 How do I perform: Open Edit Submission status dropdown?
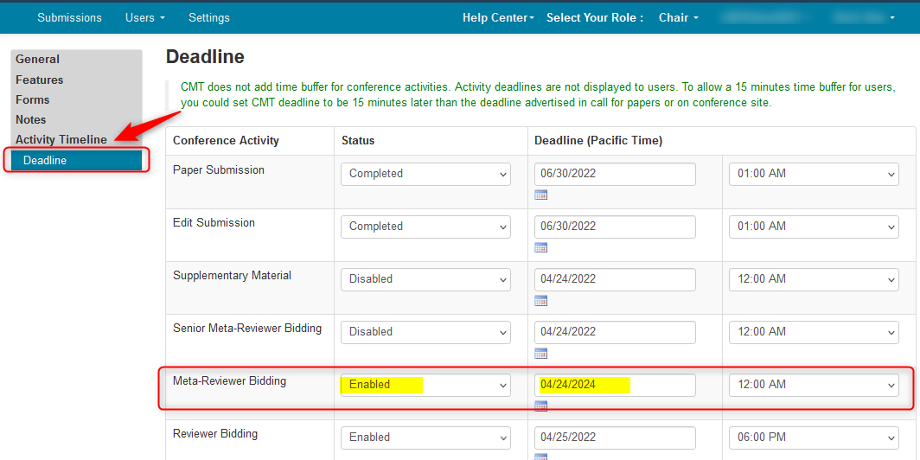pyautogui.click(x=425, y=227)
